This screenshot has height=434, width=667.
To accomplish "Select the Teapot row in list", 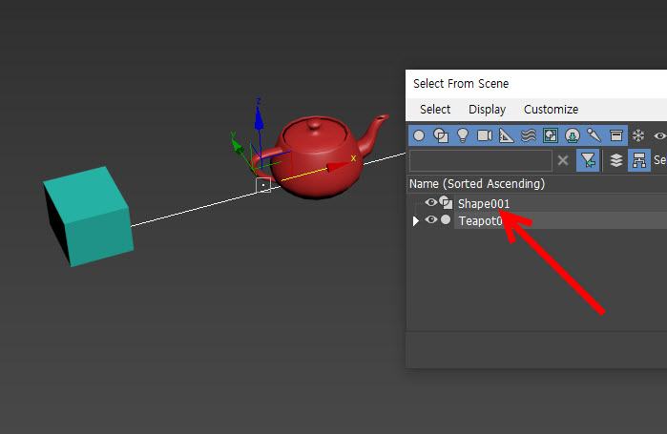I will tap(561, 220).
